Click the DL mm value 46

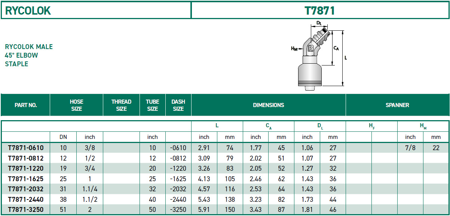pos(333,210)
